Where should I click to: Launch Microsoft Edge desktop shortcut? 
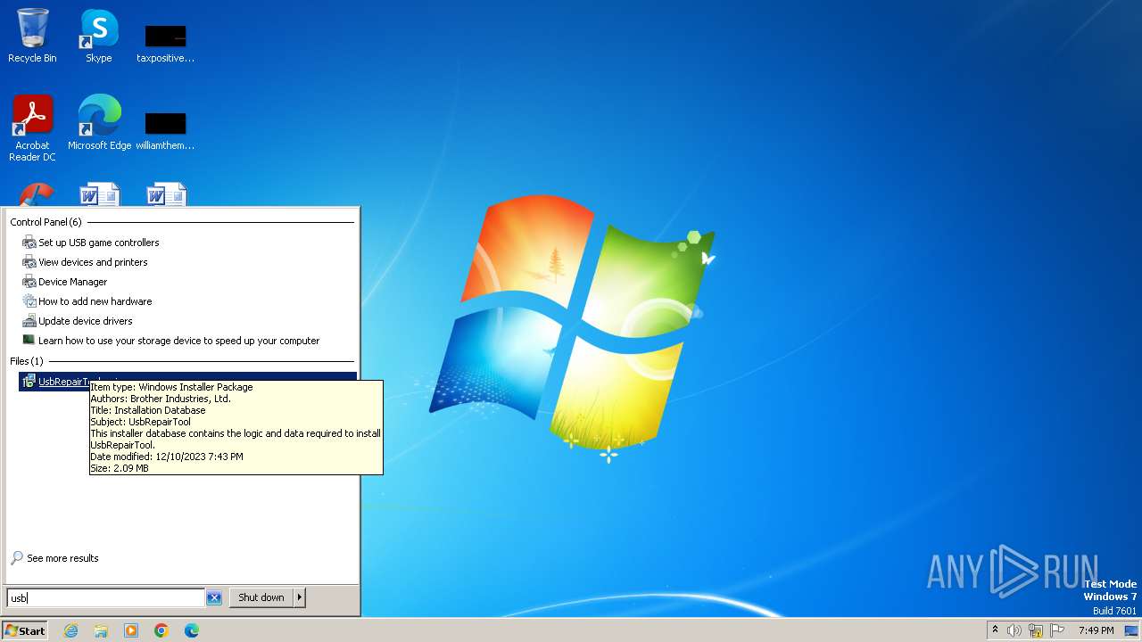click(x=99, y=122)
